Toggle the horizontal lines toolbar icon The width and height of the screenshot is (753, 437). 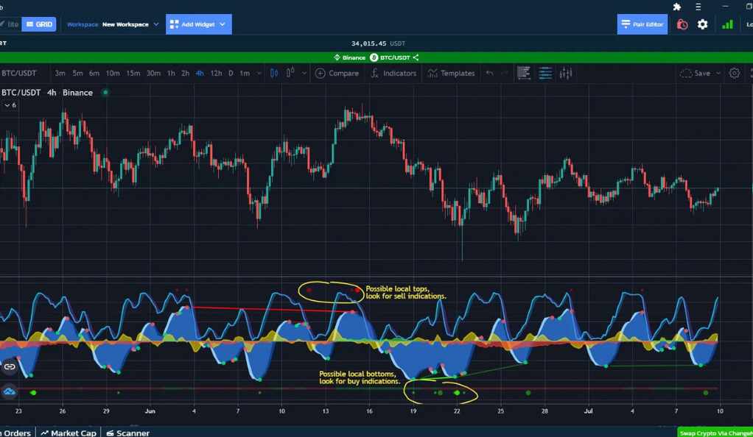(545, 74)
